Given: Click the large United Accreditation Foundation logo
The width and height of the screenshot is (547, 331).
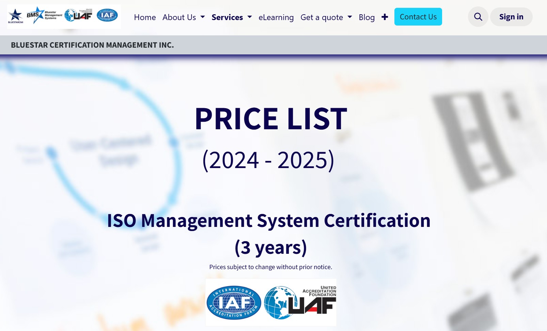Looking at the screenshot, I should tap(300, 302).
